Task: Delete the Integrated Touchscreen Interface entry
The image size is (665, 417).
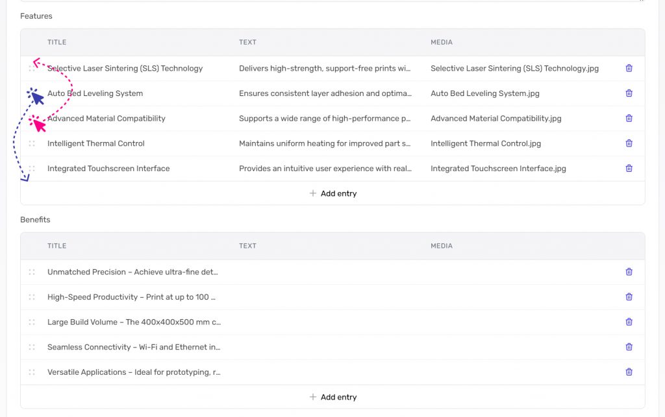Action: (629, 169)
